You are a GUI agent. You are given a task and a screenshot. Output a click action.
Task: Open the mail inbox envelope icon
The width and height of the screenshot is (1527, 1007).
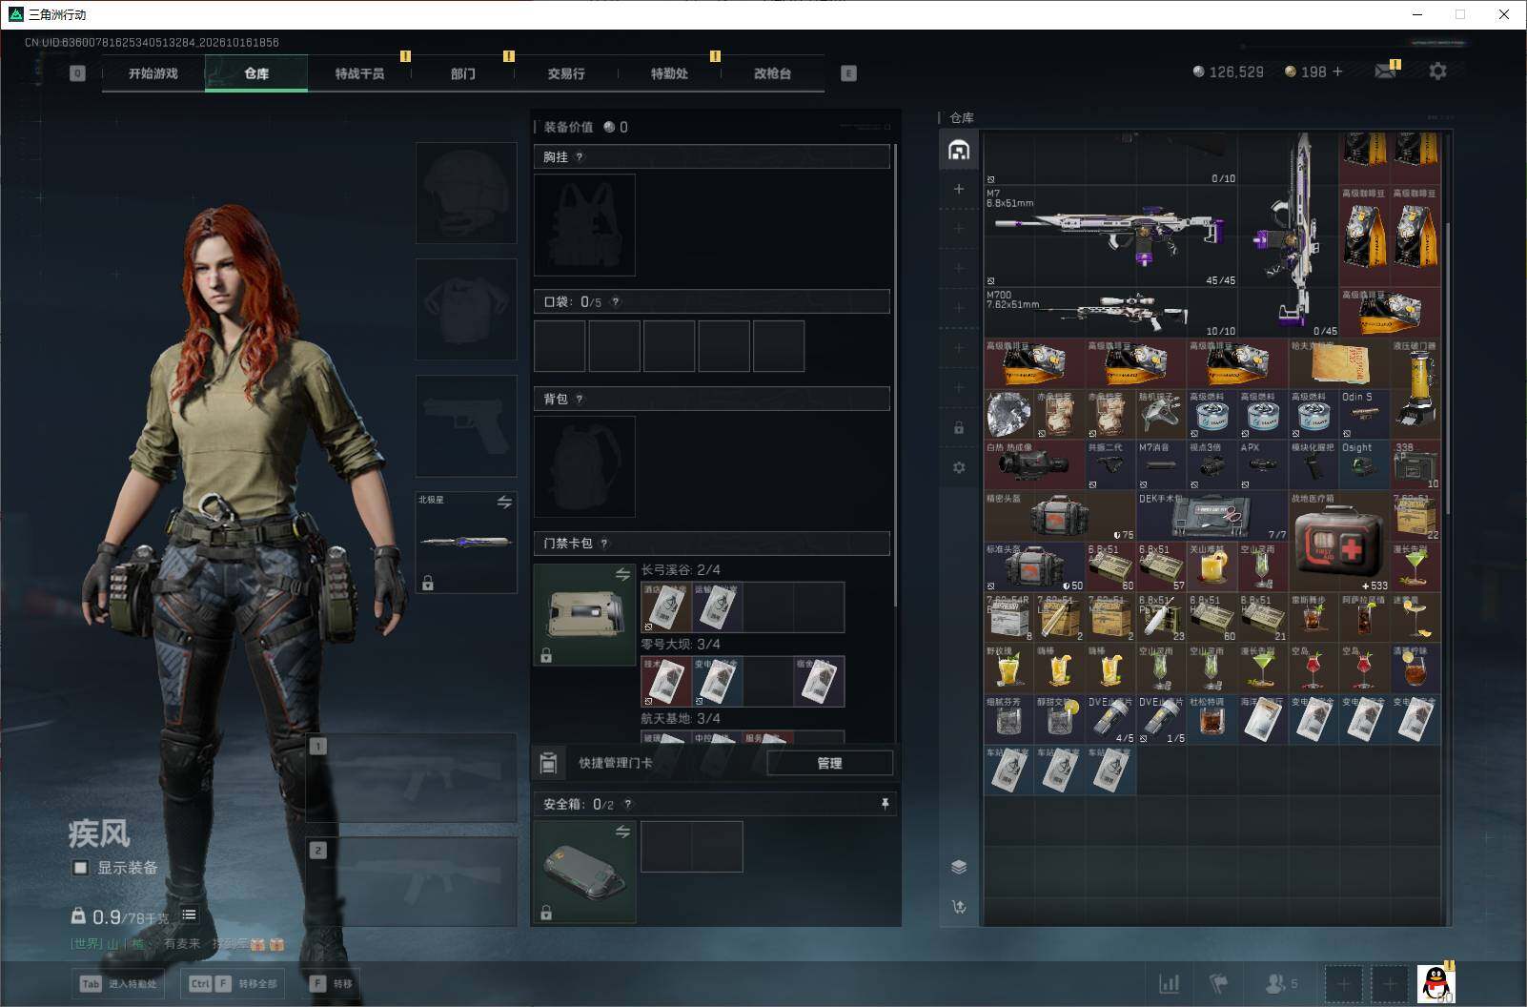coord(1385,72)
